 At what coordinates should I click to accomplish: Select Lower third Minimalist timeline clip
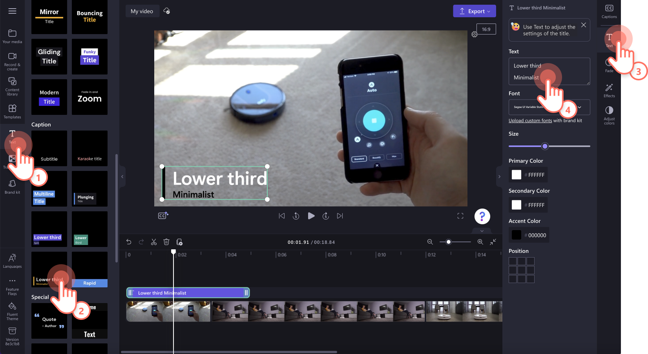188,293
